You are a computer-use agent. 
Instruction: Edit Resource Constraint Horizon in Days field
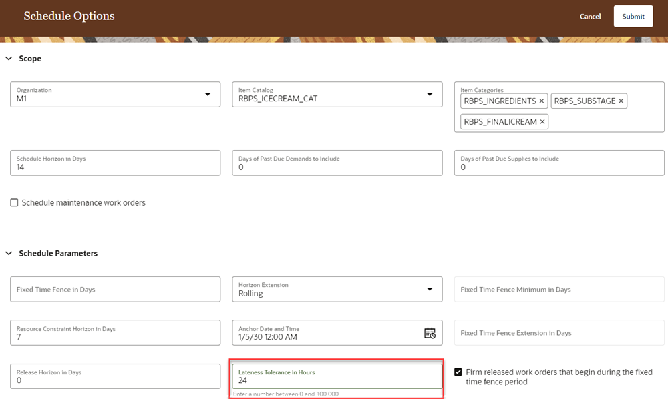point(115,333)
